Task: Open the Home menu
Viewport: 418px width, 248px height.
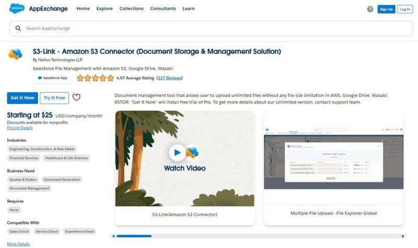Action: pos(83,8)
